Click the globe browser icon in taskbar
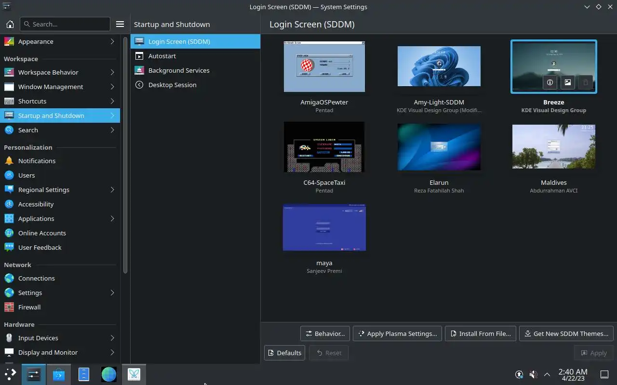Viewport: 617px width, 385px height. (109, 374)
